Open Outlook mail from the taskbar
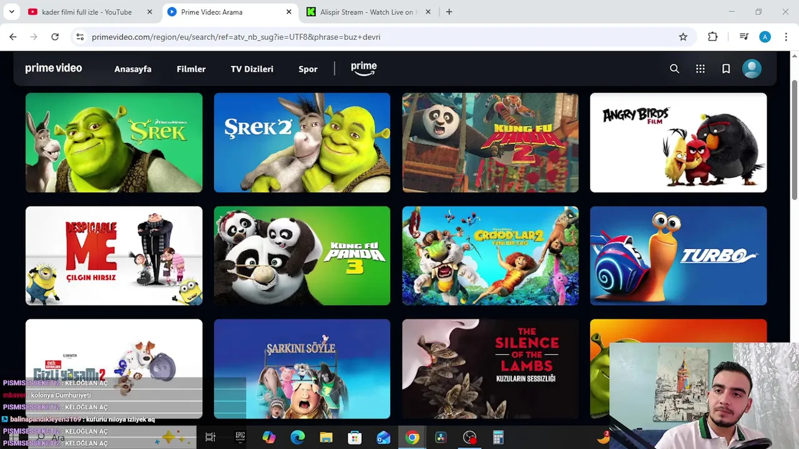The image size is (799, 449). (383, 437)
